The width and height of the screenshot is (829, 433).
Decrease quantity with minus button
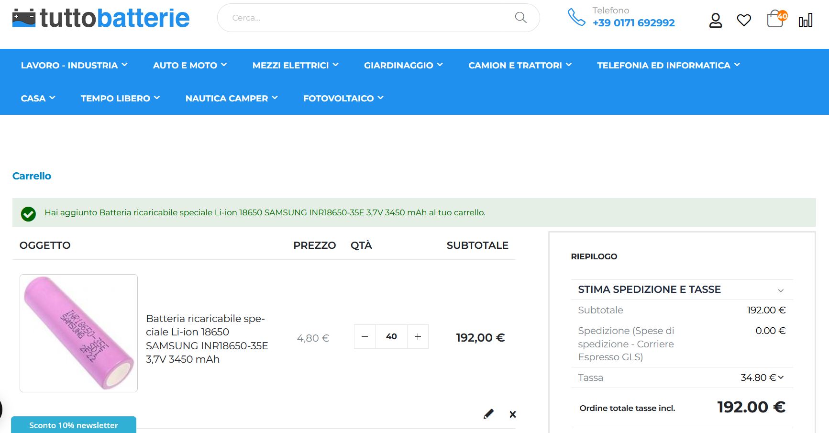[x=365, y=337]
